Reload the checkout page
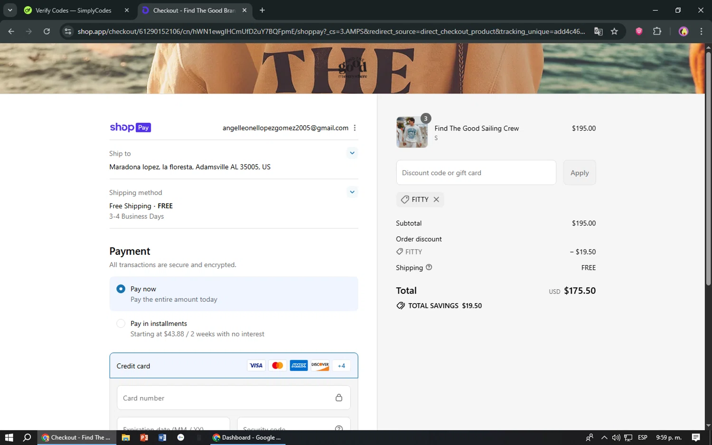The image size is (712, 445). coord(47,31)
